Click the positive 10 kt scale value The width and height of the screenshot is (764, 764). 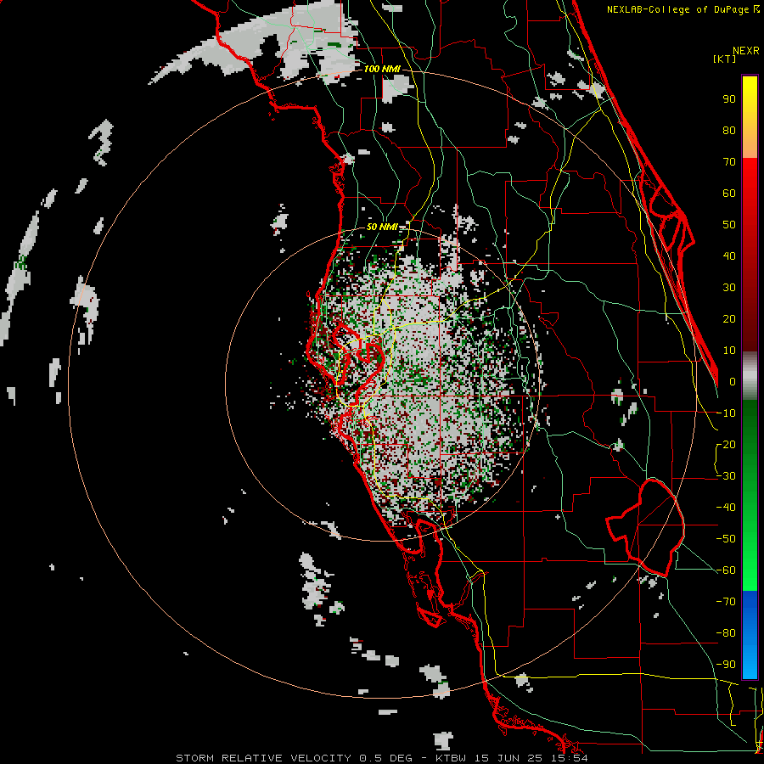point(729,351)
